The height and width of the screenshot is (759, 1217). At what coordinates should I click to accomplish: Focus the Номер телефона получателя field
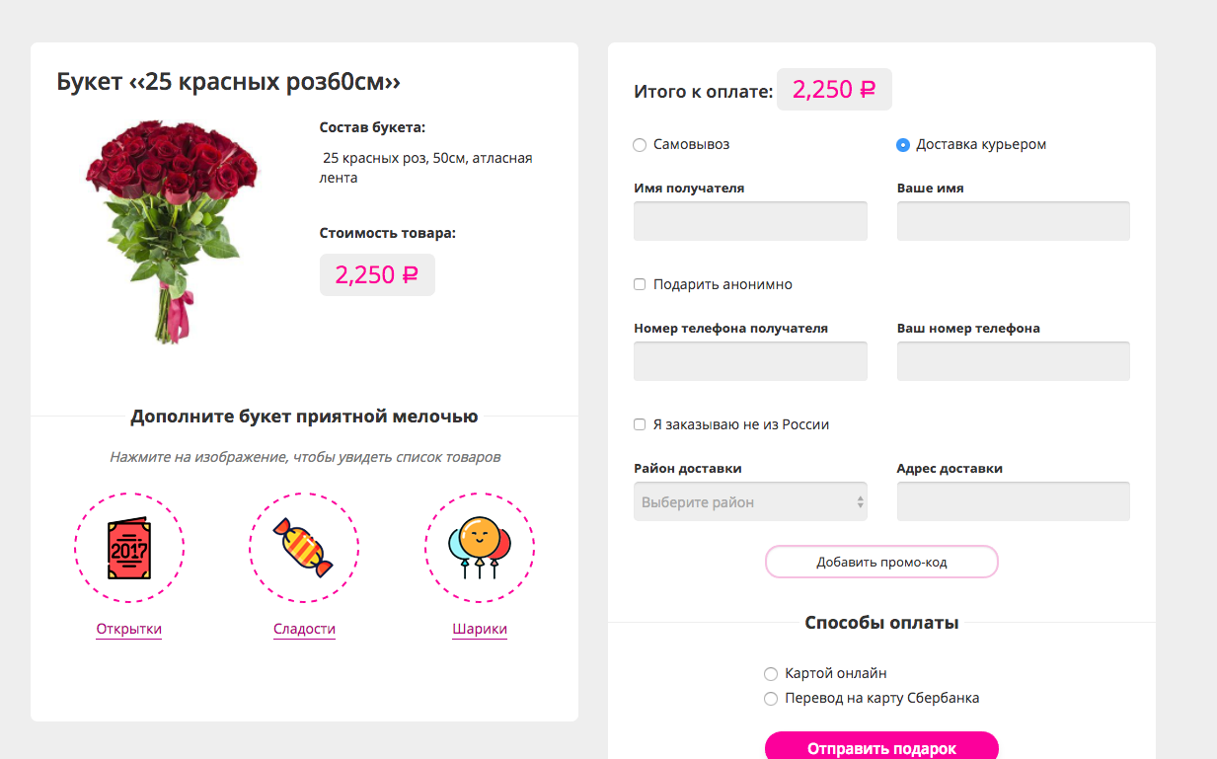(750, 361)
